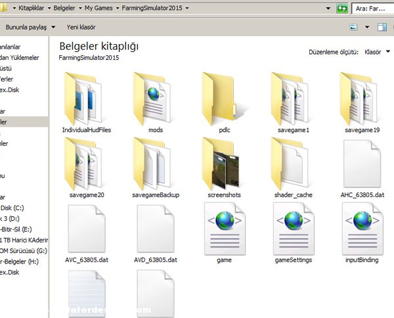Click the search box in the toolbar
Screen dimensions: 394x318
coord(372,9)
